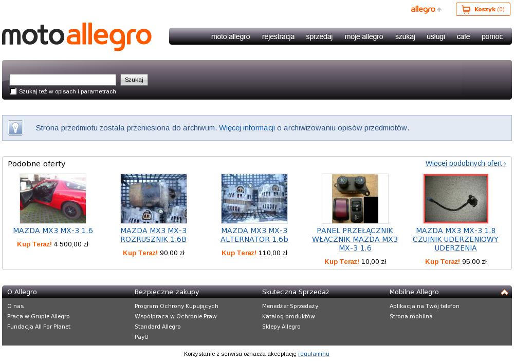Click the Szukaj search button

(x=134, y=80)
